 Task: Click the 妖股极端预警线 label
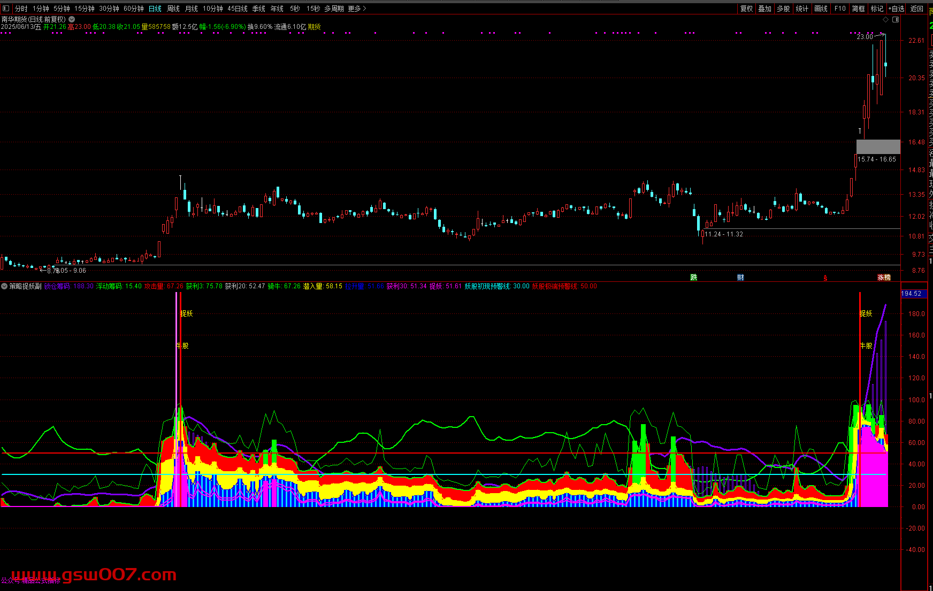pos(564,286)
